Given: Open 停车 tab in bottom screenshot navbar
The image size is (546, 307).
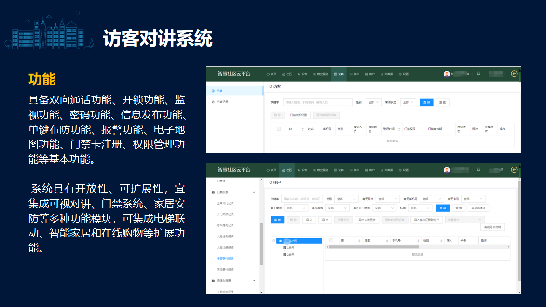Looking at the screenshot, I should click(x=354, y=170).
